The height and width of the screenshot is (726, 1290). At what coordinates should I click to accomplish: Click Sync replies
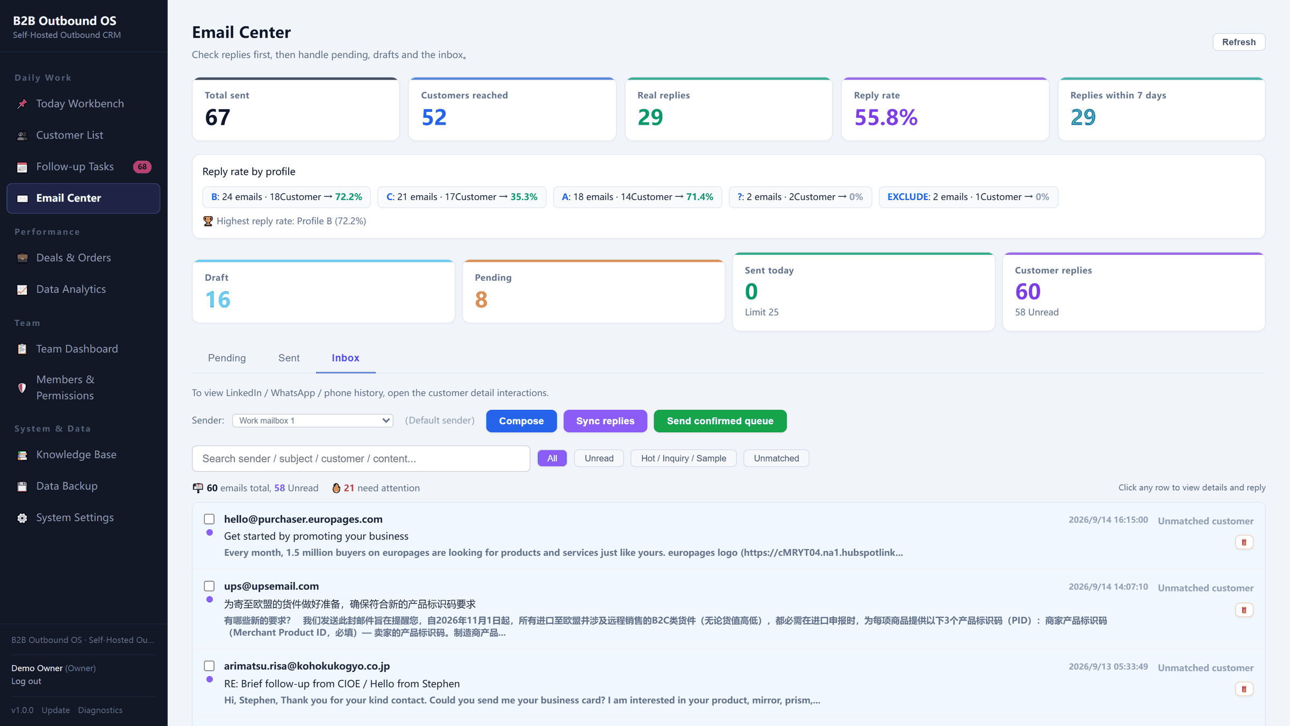[605, 421]
